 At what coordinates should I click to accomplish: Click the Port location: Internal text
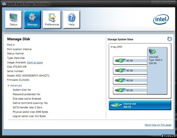click(x=19, y=49)
